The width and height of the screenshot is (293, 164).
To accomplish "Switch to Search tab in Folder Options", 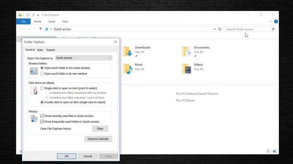I will click(51, 50).
